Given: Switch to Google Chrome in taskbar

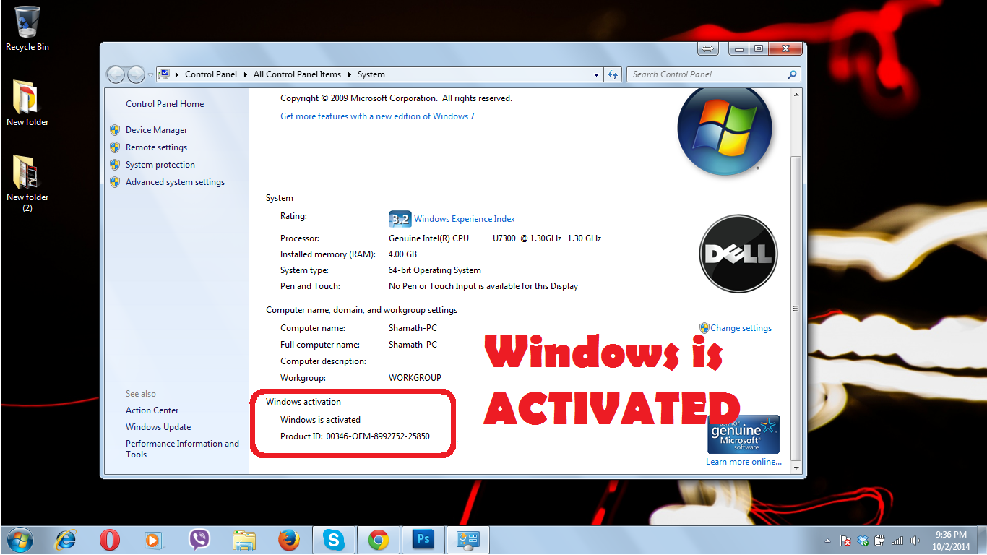Looking at the screenshot, I should tap(379, 540).
